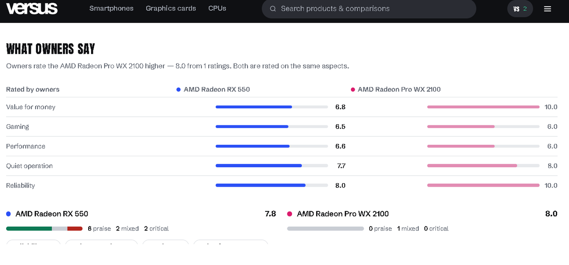Click the 'Rated by owners' label
The height and width of the screenshot is (265, 569).
(33, 89)
